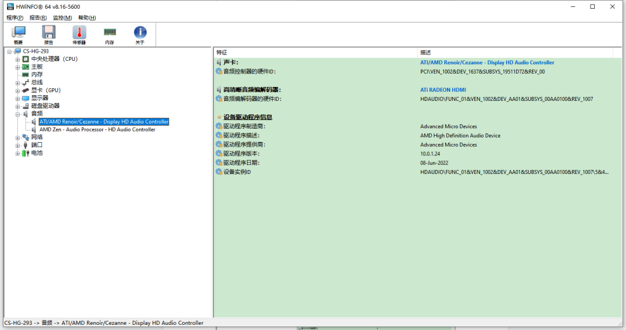Select the 内存 tree item label
Viewport: 626px width, 330px height.
tap(37, 75)
